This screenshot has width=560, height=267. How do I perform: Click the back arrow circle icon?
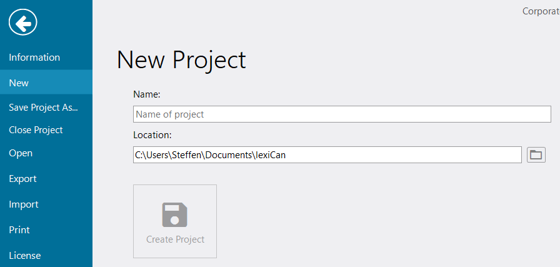point(23,24)
